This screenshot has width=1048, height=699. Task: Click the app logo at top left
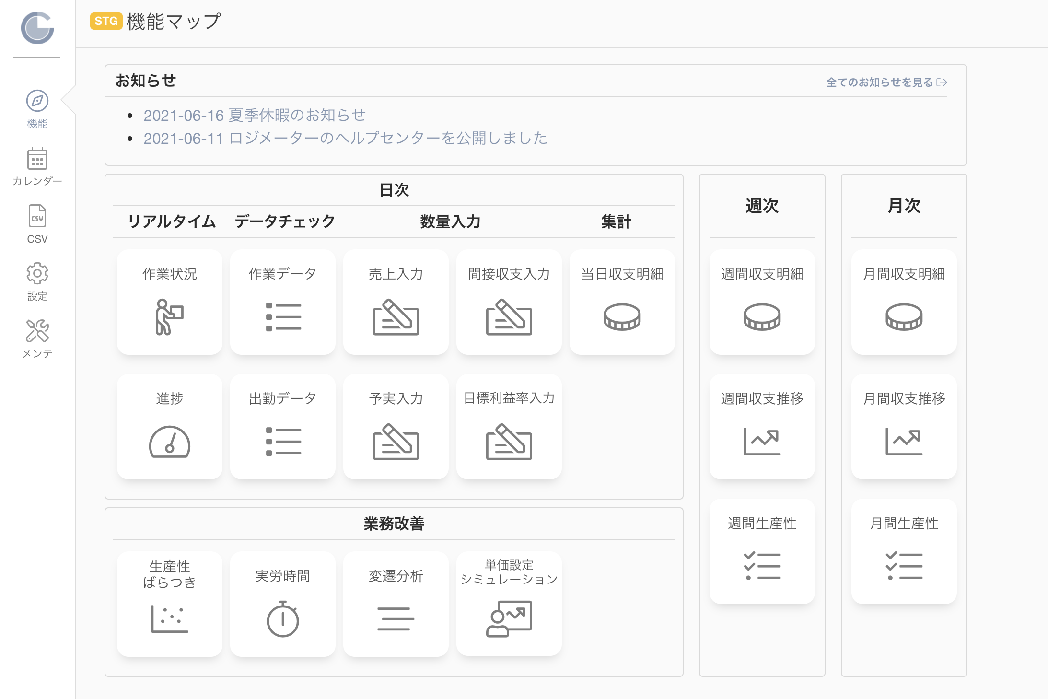[x=37, y=28]
